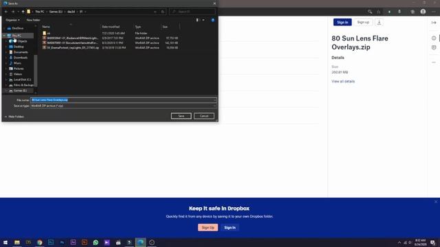The image size is (440, 247).
Task: Open File Explorer from the taskbar
Action: coord(16,242)
